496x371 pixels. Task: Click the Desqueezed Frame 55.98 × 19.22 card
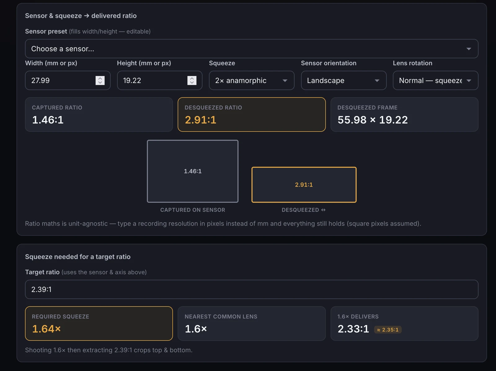(404, 115)
